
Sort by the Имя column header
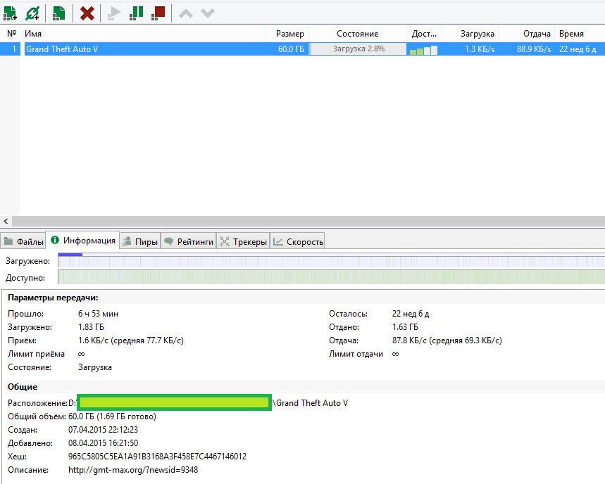click(x=144, y=34)
